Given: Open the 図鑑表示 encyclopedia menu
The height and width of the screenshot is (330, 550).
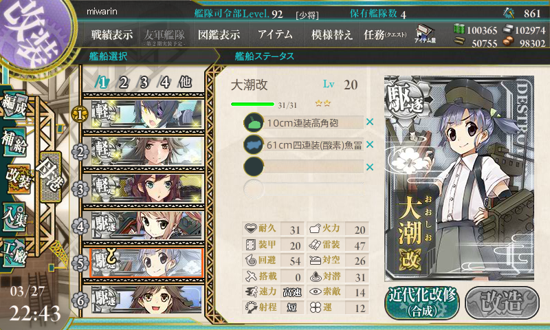Looking at the screenshot, I should tap(219, 34).
